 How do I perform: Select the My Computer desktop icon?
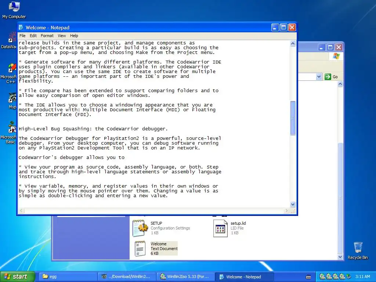14,10
